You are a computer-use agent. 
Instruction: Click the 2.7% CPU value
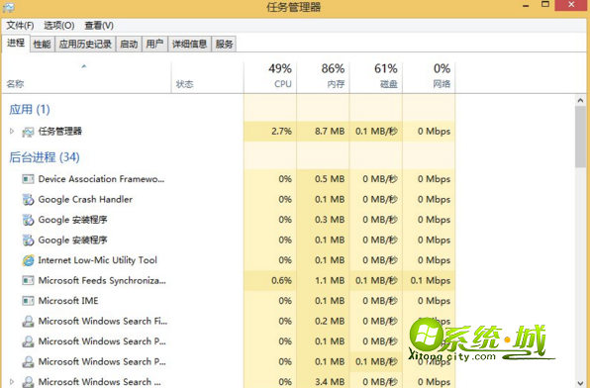281,132
